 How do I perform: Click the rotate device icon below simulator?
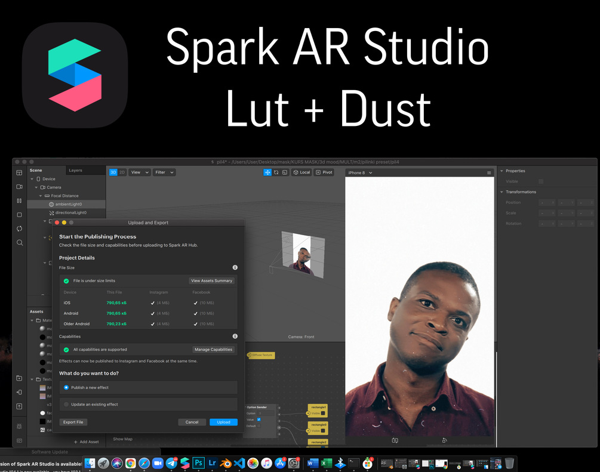[x=444, y=440]
